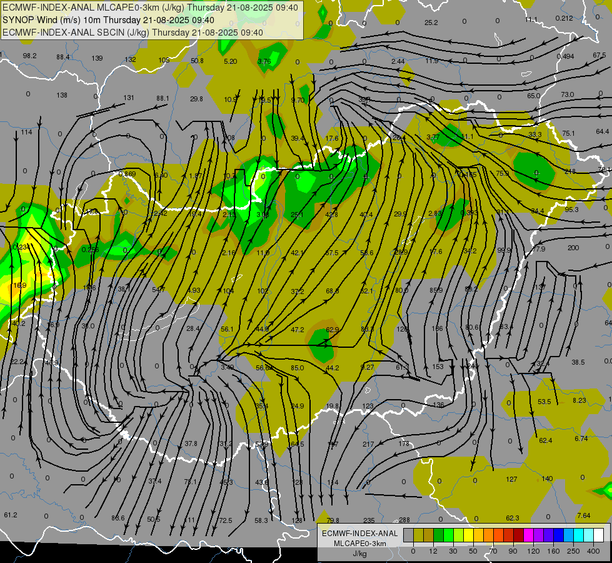
Task: Click legend scale value 30
Action: click(x=453, y=551)
